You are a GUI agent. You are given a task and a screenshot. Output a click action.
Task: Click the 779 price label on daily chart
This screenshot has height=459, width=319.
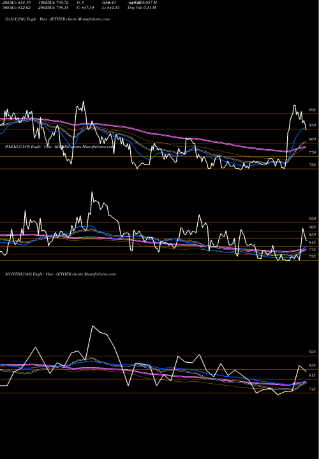coord(312,152)
